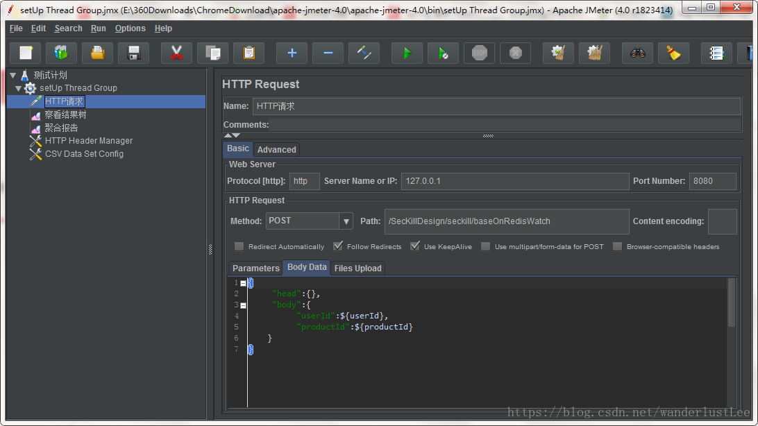Click the Path input field
758x426 pixels.
point(507,221)
